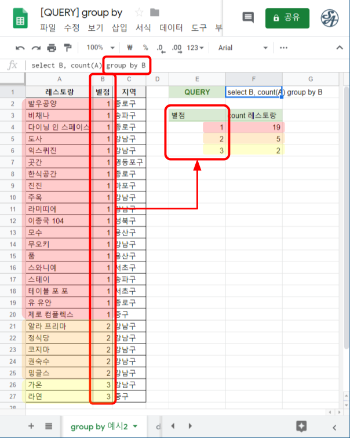The height and width of the screenshot is (438, 350).
Task: Open group by 예시2 tab dropdown arrow
Action: [135, 426]
